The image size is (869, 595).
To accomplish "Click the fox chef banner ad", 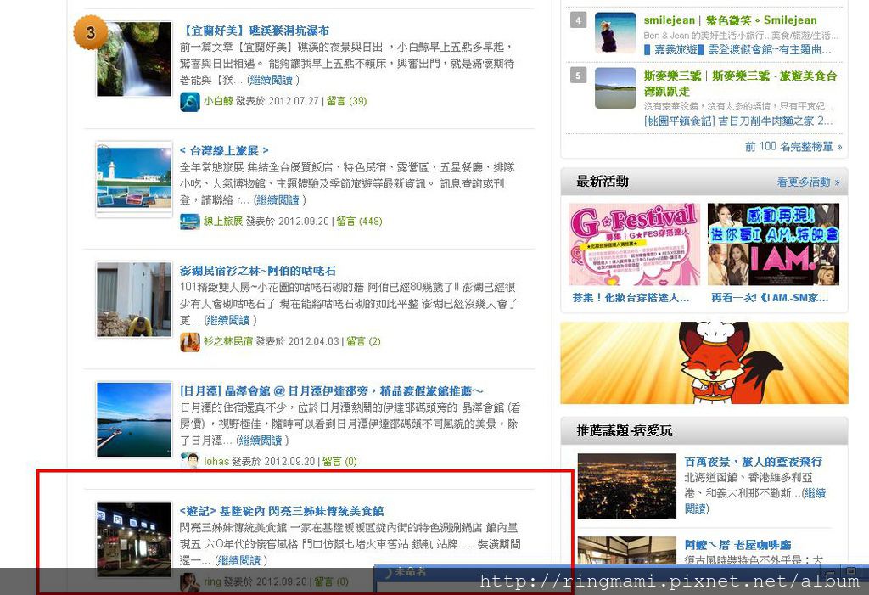I will click(704, 363).
